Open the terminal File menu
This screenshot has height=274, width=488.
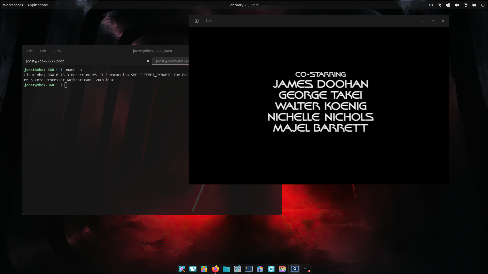pos(30,51)
